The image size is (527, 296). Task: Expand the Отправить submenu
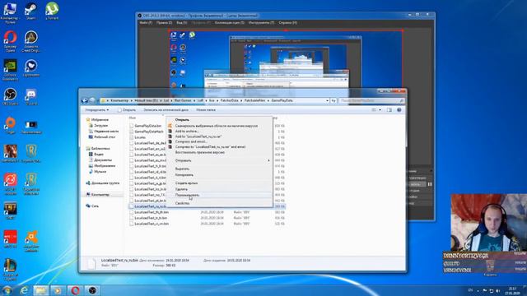point(220,160)
